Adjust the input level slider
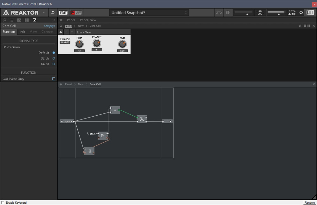Screen dimensions: 317x205 point(243,13)
